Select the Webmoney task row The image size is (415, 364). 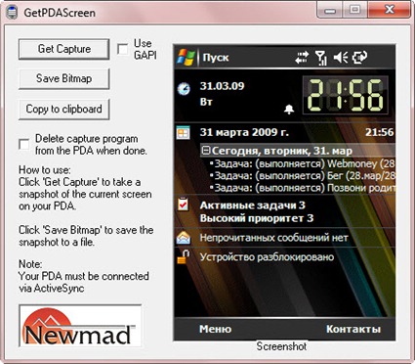coord(303,163)
